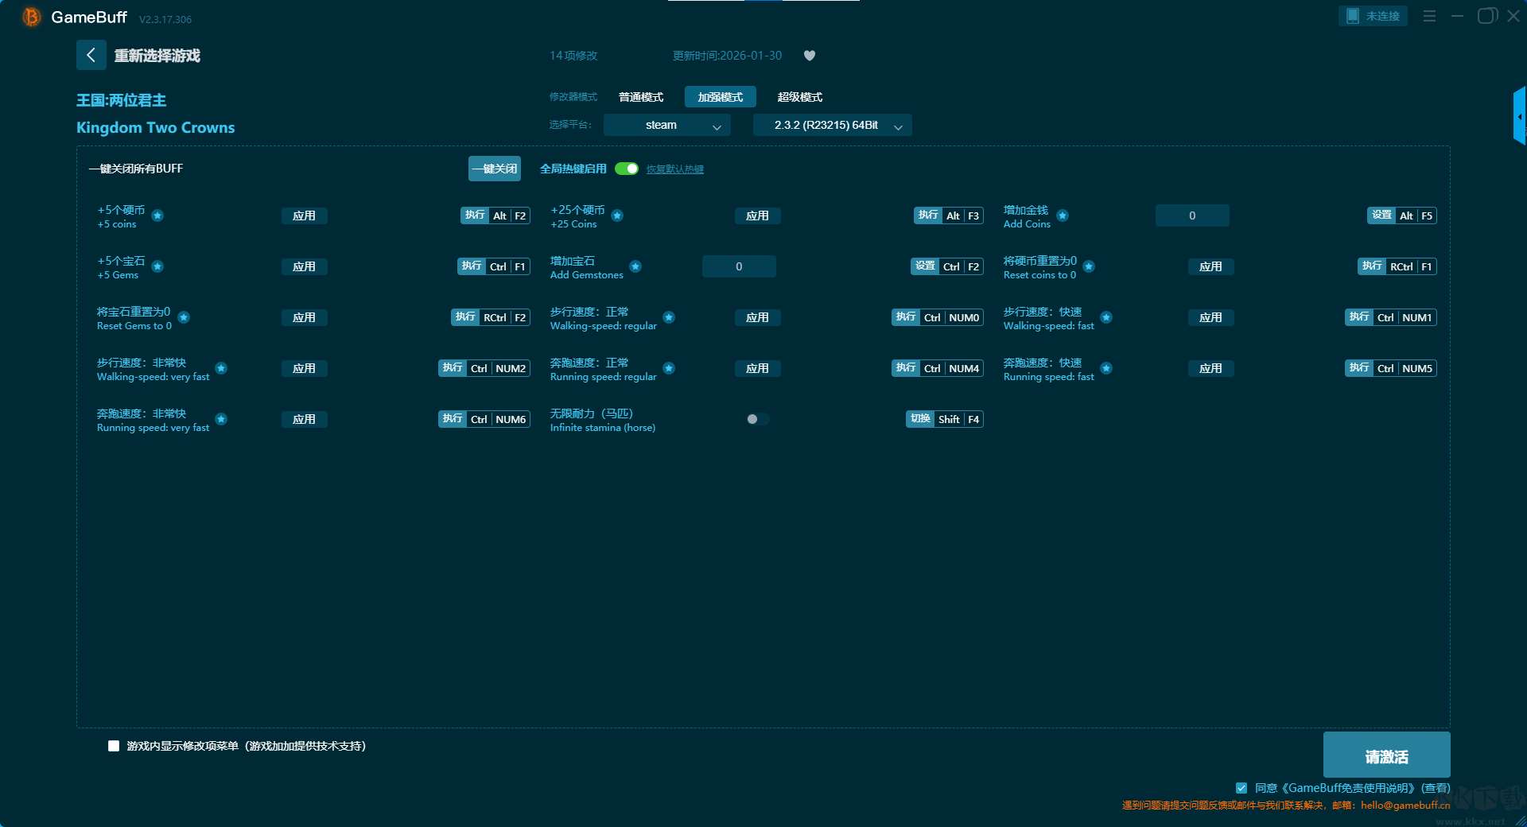Click the star icon next to Add Gemstones
Viewport: 1527px width, 827px height.
click(635, 266)
